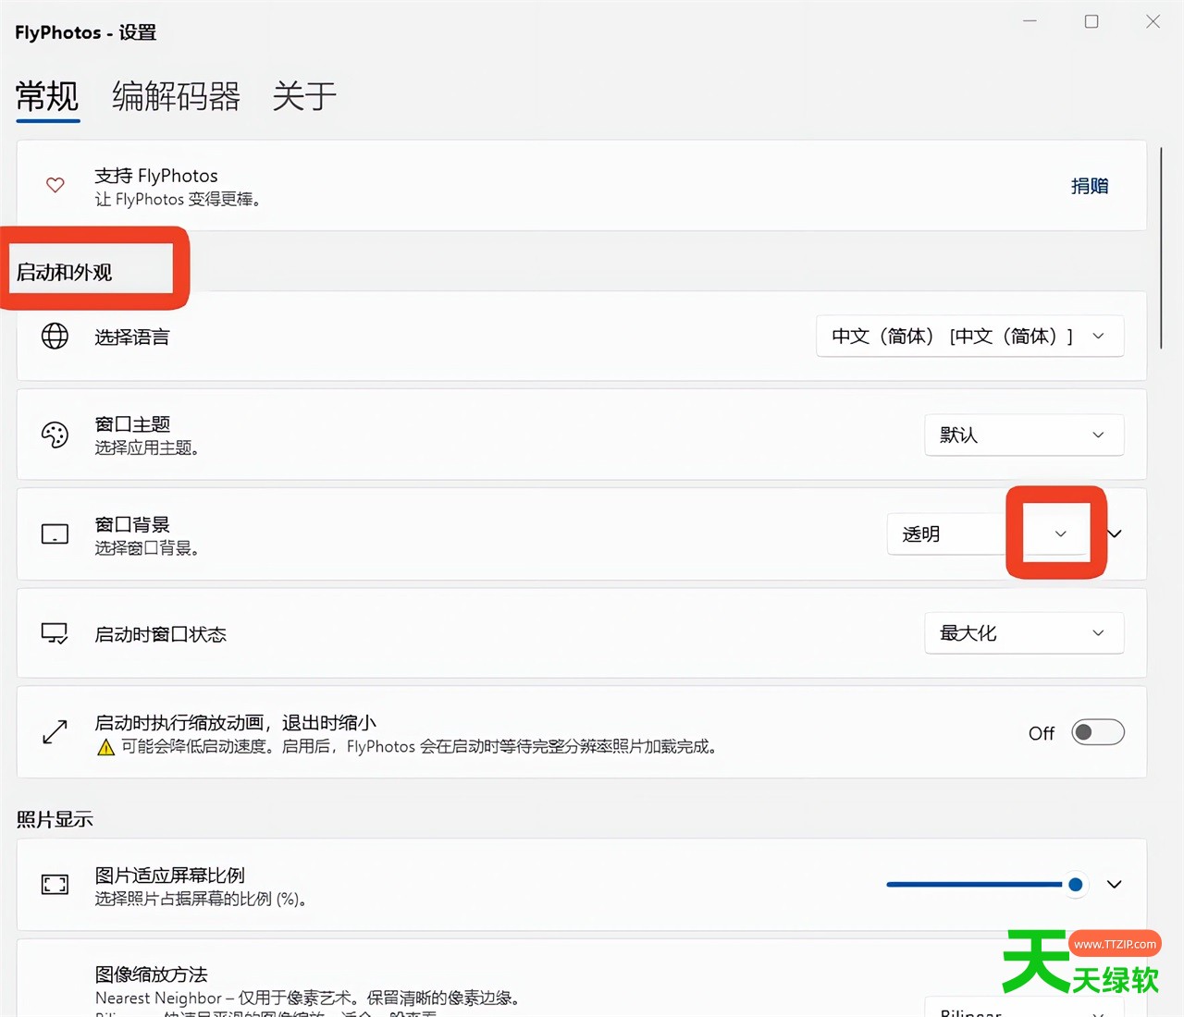Click the Off label beside the toggle
The image size is (1184, 1017).
point(1042,733)
